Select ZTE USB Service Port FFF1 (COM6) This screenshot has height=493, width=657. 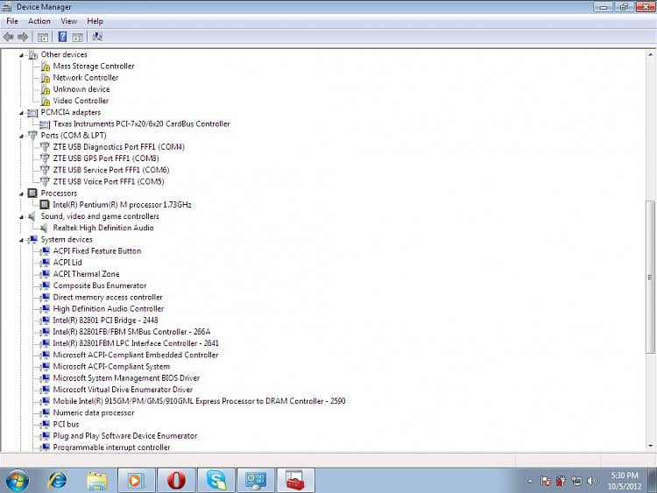(x=111, y=170)
